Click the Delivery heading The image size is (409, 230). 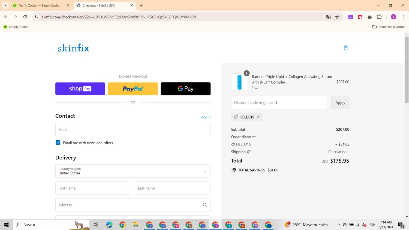click(66, 158)
